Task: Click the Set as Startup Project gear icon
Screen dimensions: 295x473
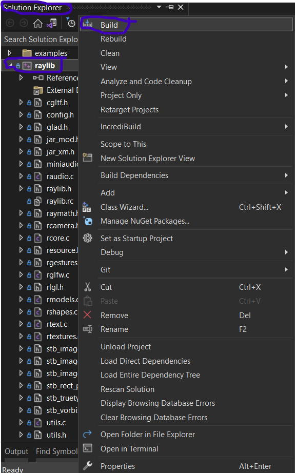Action: click(x=88, y=238)
